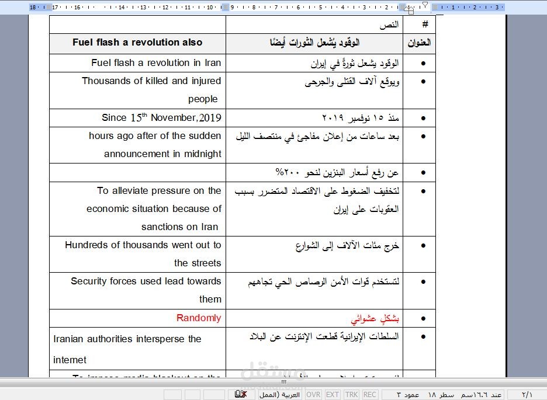The image size is (547, 400).
Task: Click the spelling and grammar status icon
Action: point(241,394)
